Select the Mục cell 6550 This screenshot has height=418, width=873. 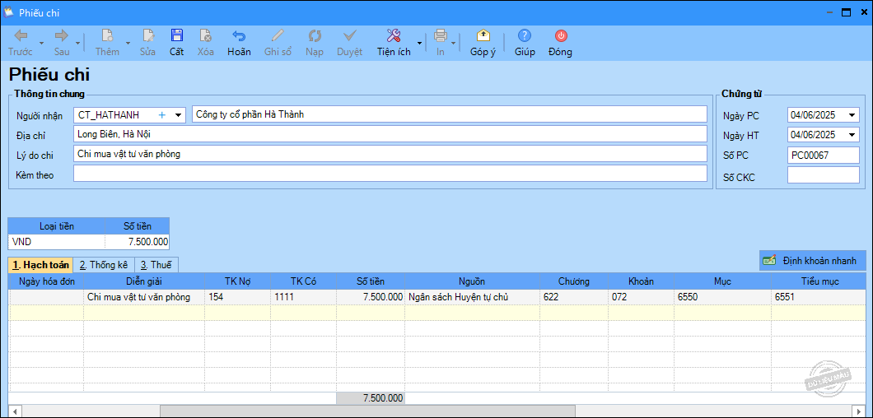(722, 297)
